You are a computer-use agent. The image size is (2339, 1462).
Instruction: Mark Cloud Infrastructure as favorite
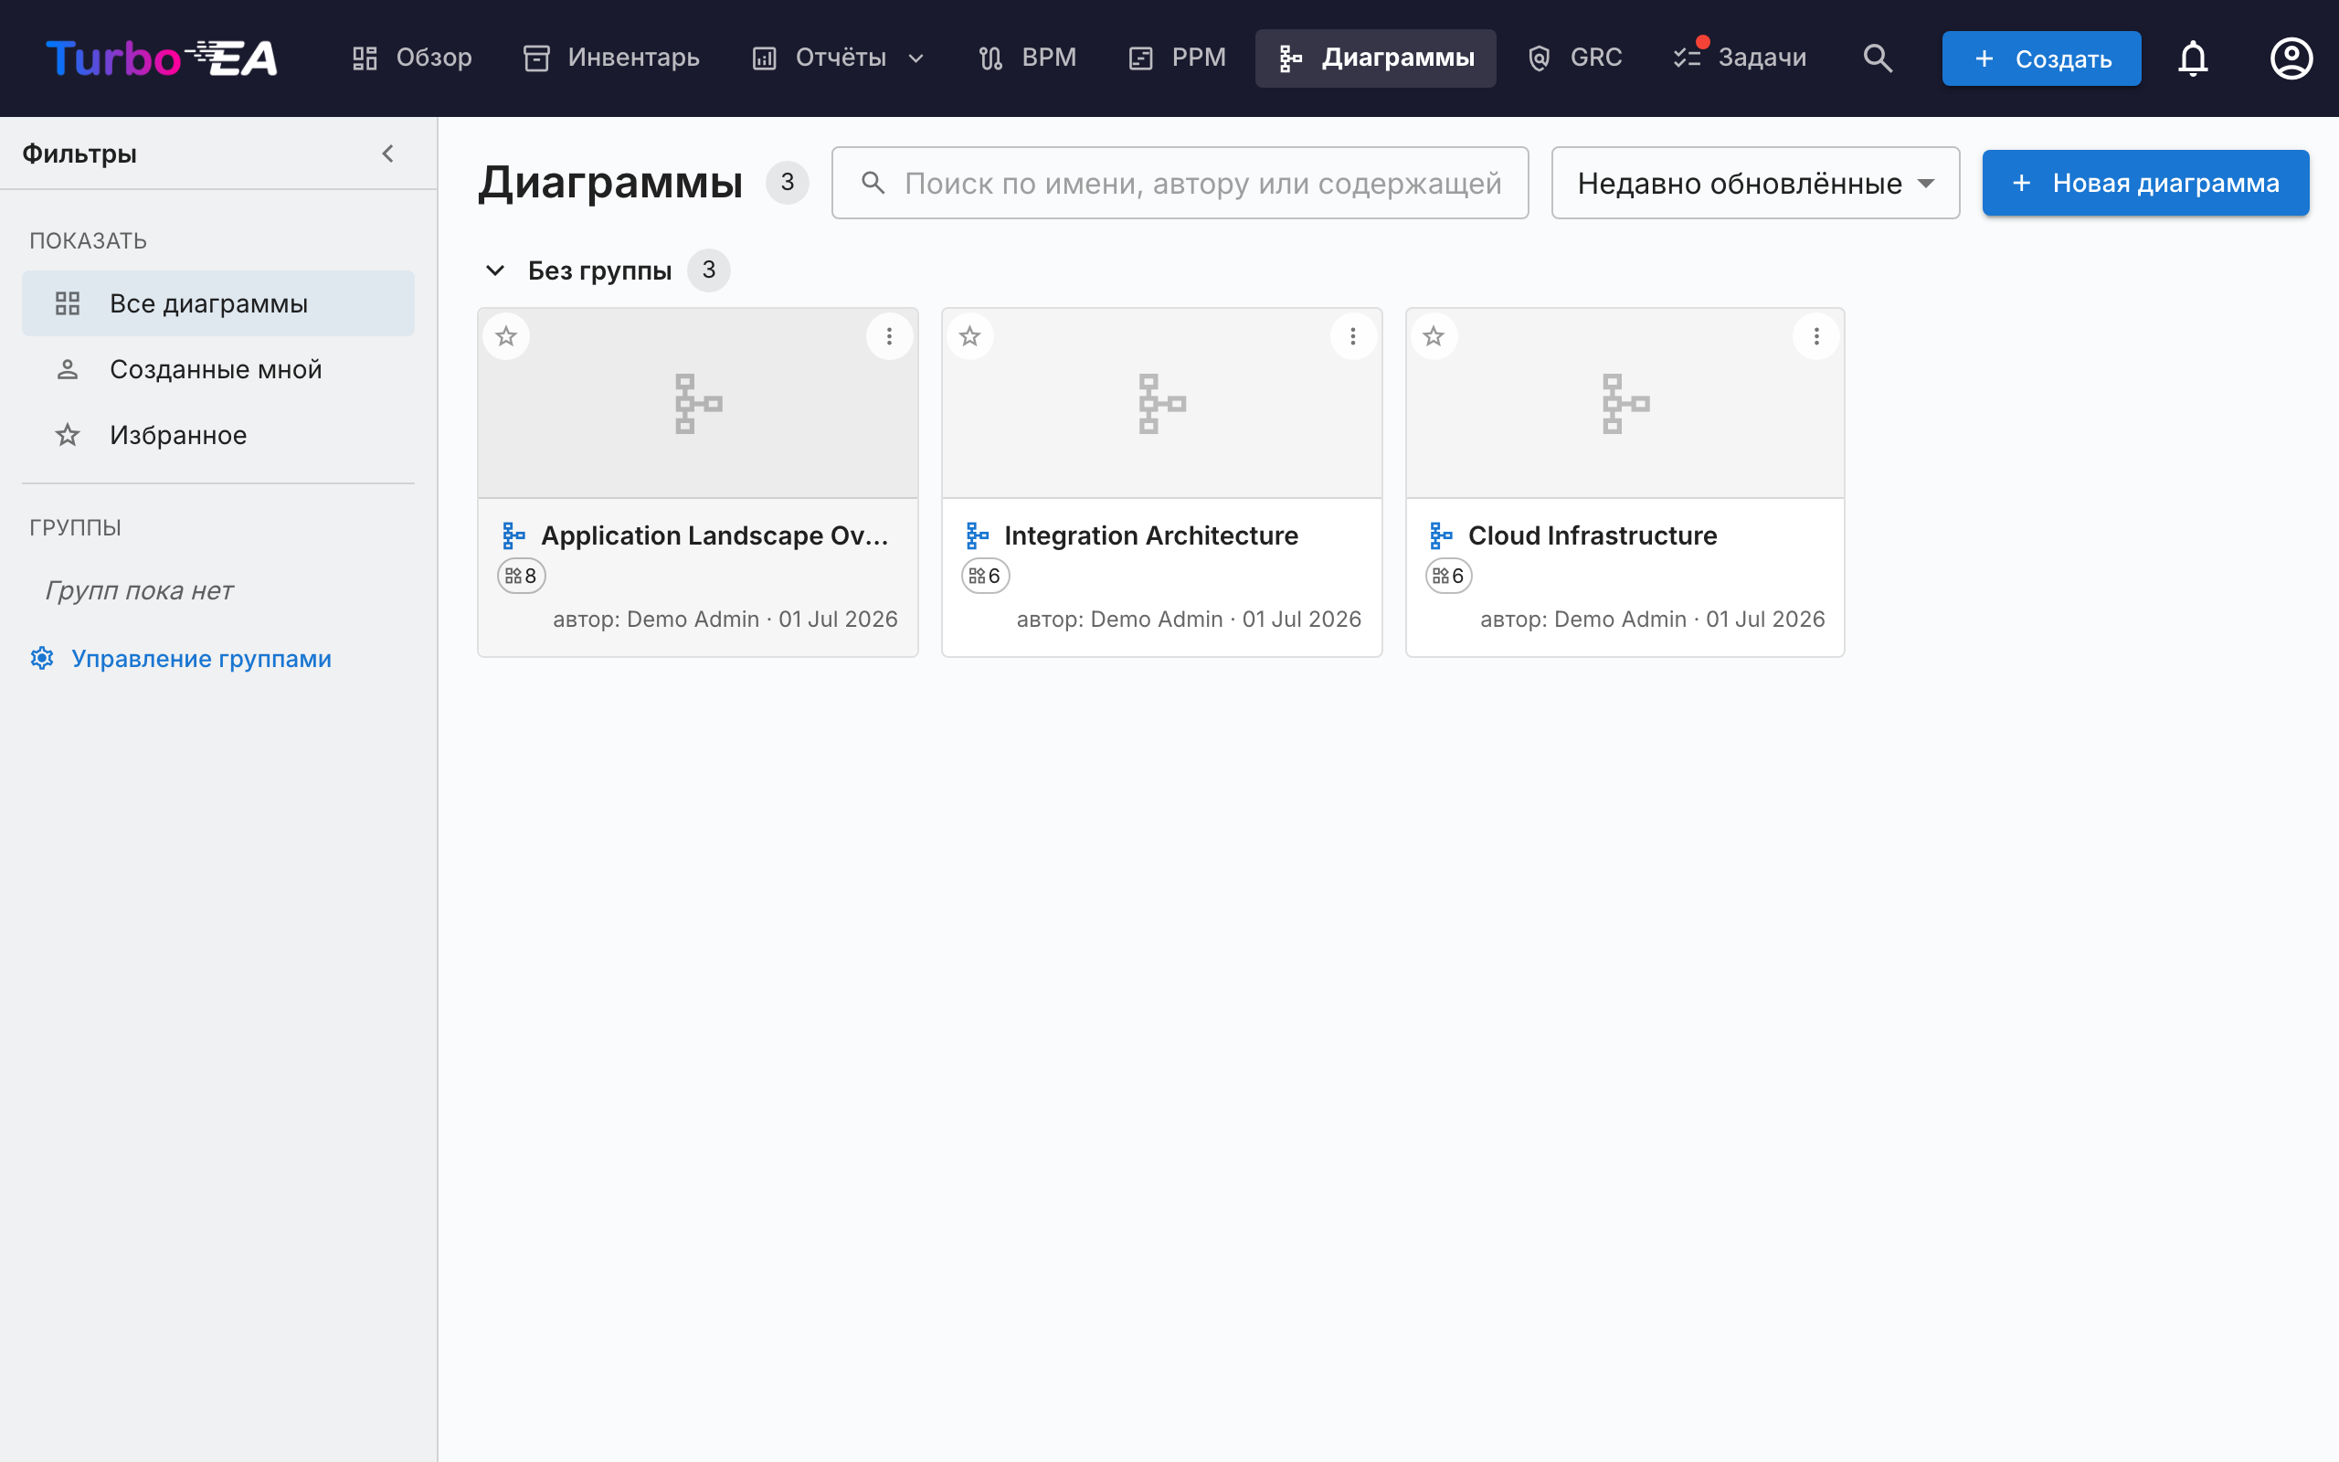(x=1434, y=336)
